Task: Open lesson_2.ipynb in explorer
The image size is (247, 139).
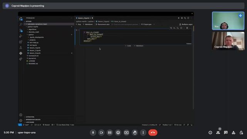Action: tap(49, 51)
